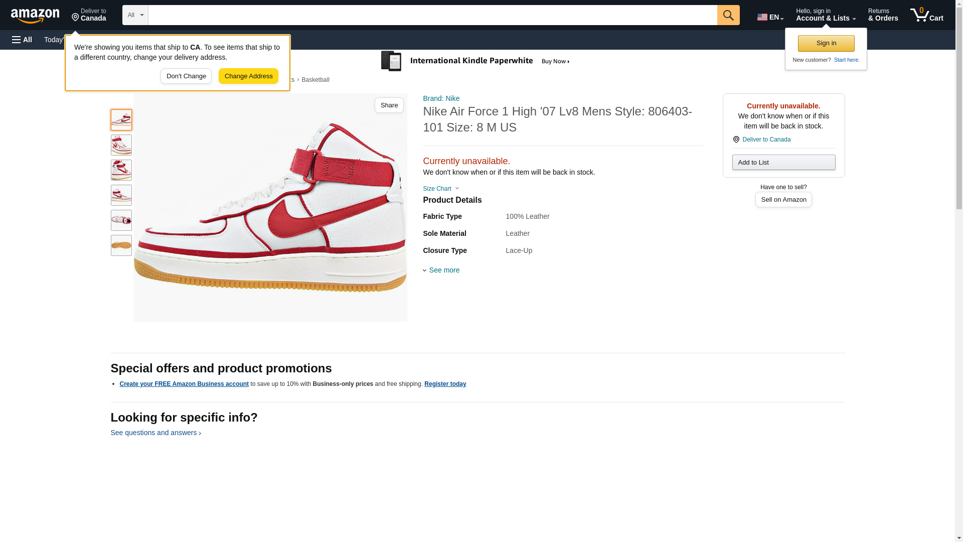Viewport: 963px width, 542px height.
Task: Open Returns & Orders
Action: [x=882, y=15]
